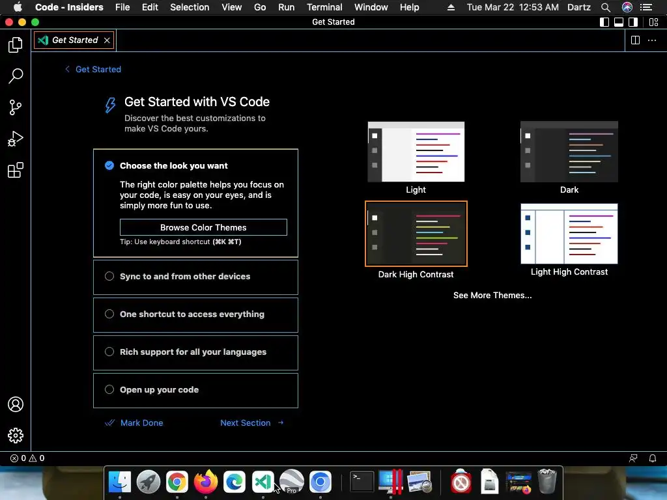The image size is (667, 500).
Task: Click the feedback icon in status bar
Action: (x=633, y=458)
